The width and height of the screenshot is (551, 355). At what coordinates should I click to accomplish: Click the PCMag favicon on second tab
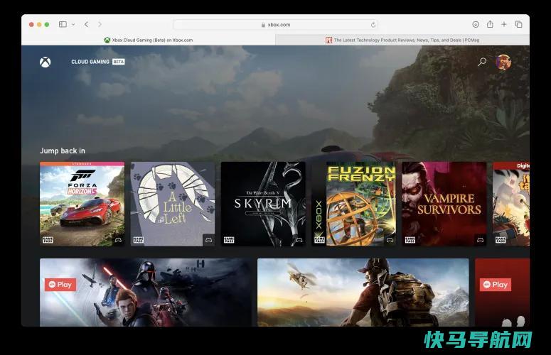[x=329, y=40]
